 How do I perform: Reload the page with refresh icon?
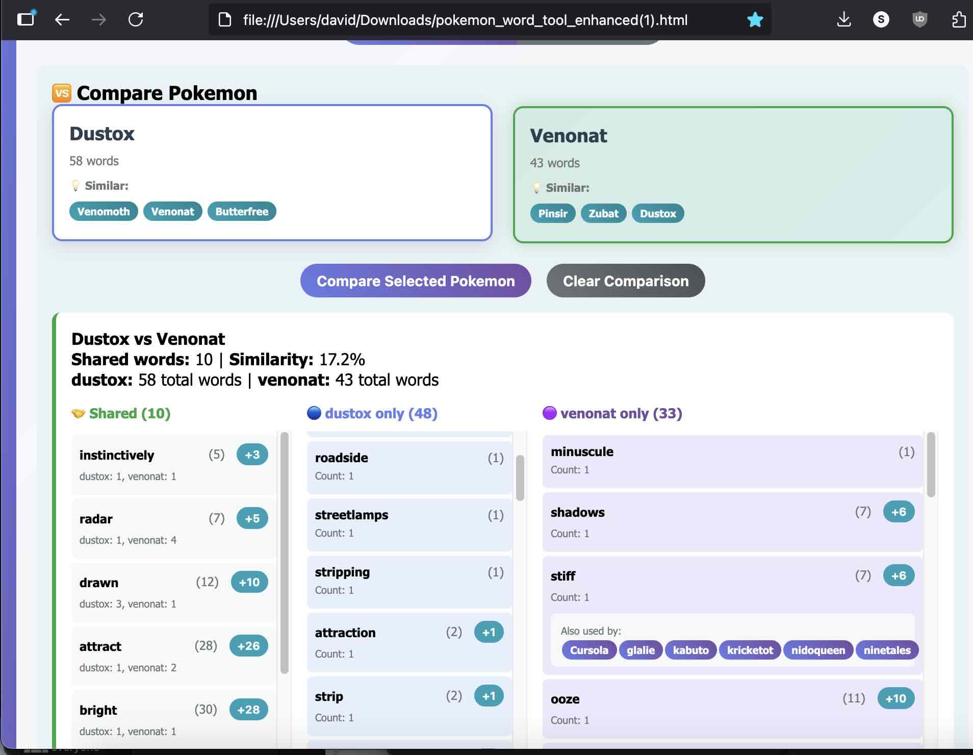click(x=136, y=20)
